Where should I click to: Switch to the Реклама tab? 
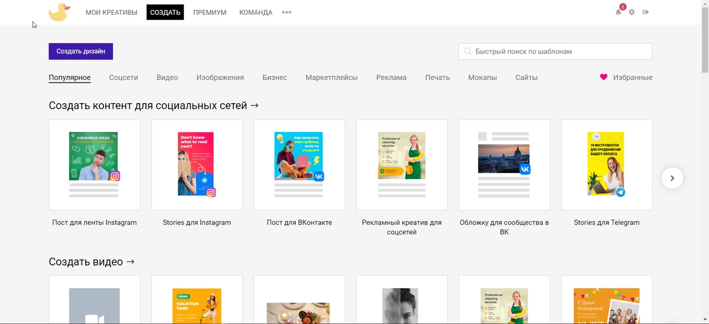(x=391, y=78)
